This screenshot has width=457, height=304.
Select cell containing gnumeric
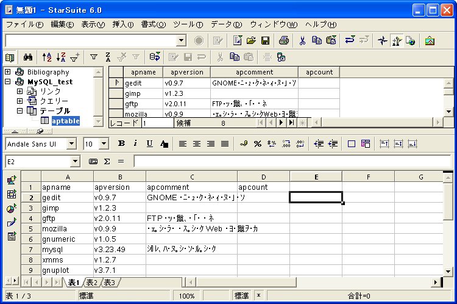click(67, 239)
